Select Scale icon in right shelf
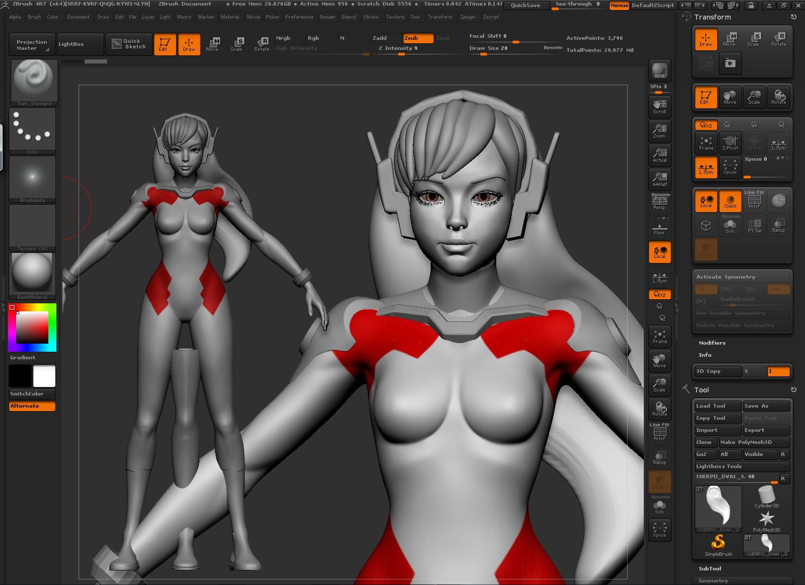The height and width of the screenshot is (585, 805). click(659, 384)
